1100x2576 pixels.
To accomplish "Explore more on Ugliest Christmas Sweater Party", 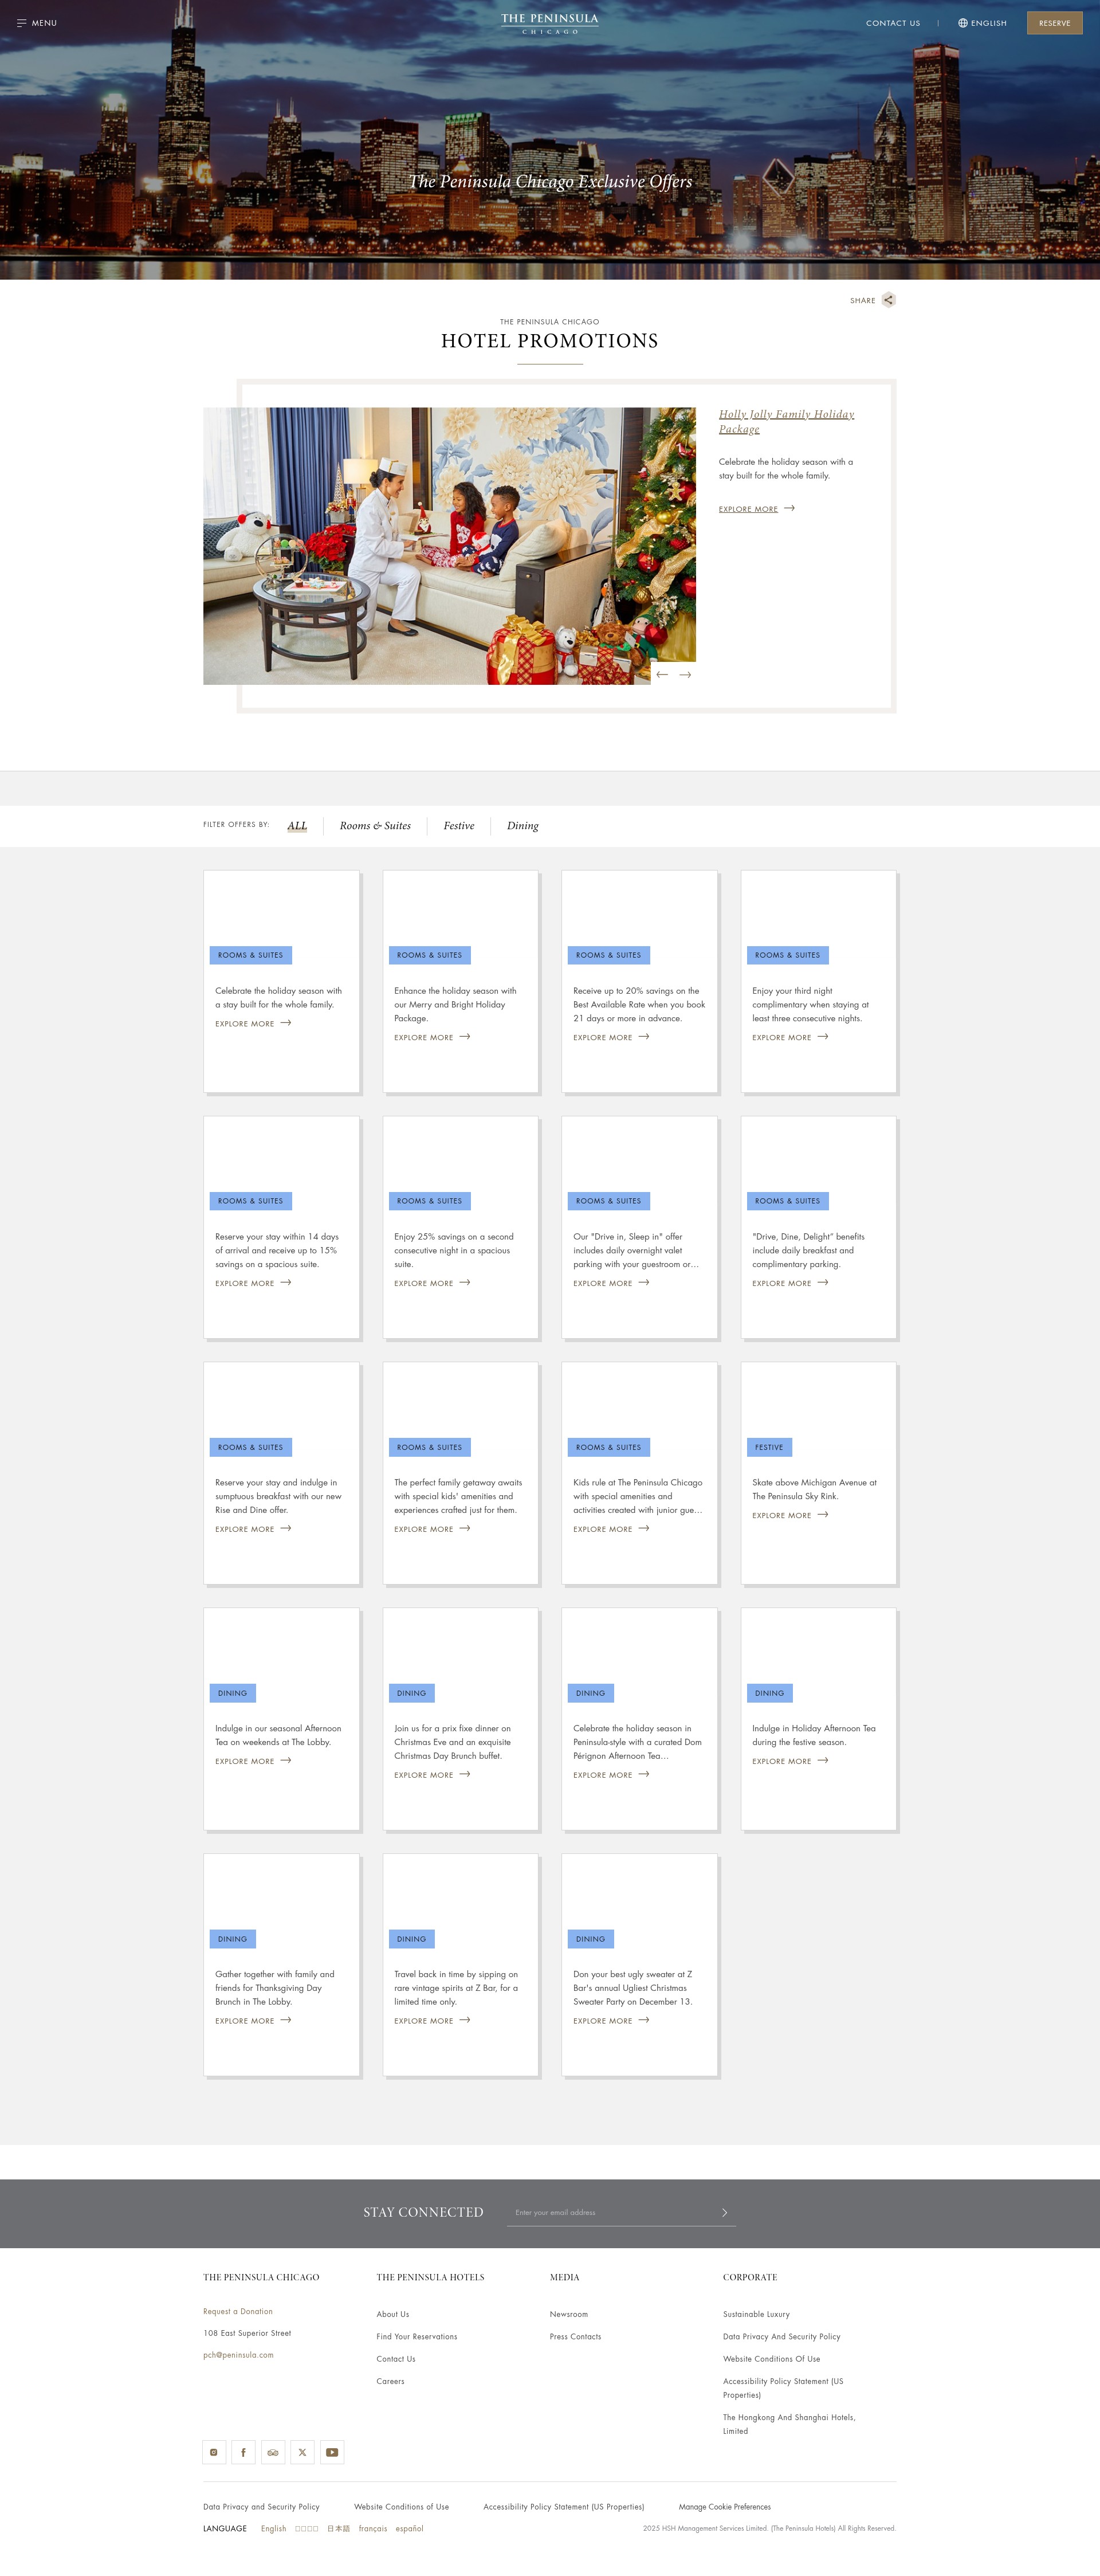I will pos(611,2021).
